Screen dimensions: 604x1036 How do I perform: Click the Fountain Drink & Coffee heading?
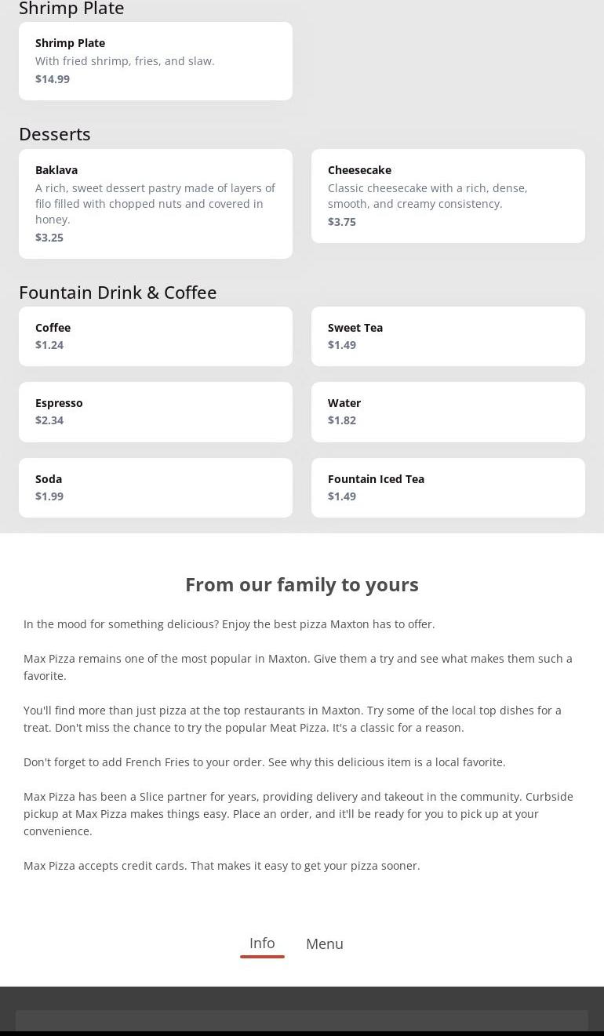[118, 293]
